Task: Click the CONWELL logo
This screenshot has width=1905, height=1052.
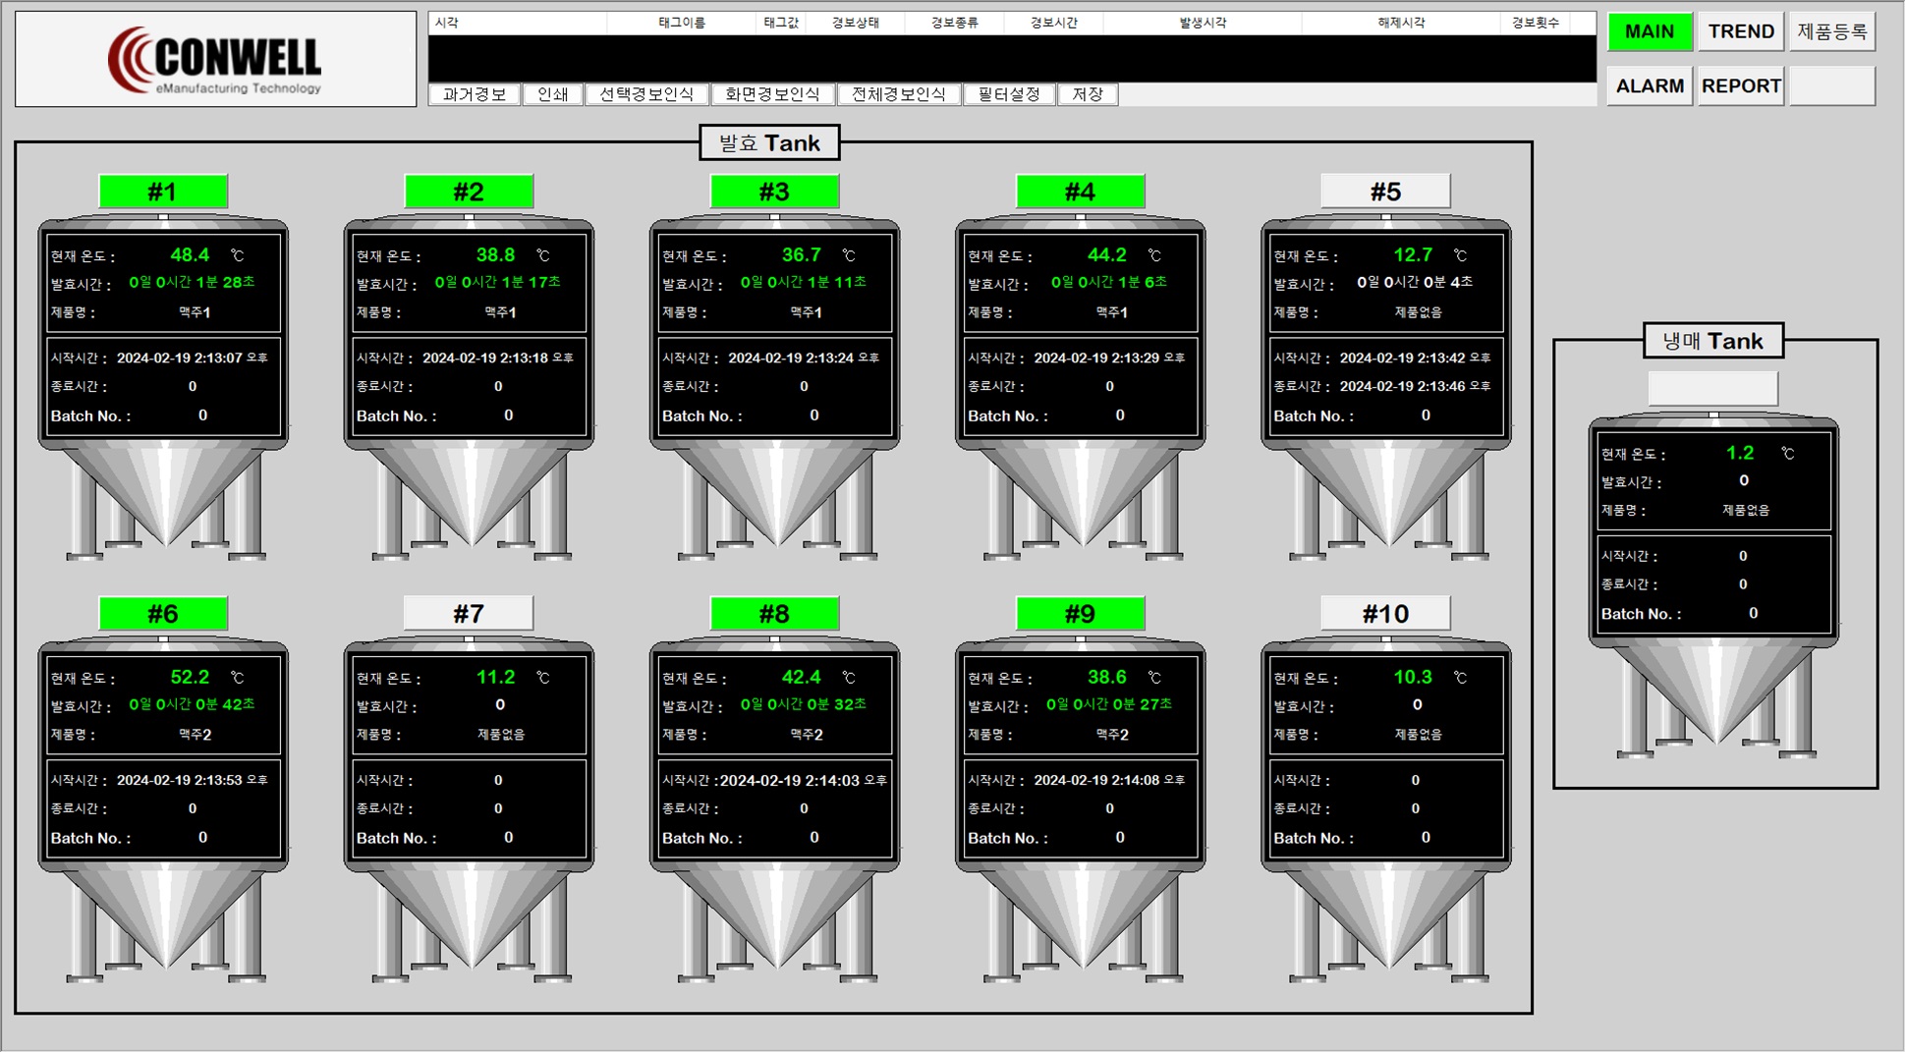Action: coord(216,60)
